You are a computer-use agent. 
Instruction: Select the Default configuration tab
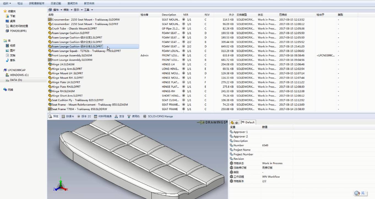click(248, 122)
